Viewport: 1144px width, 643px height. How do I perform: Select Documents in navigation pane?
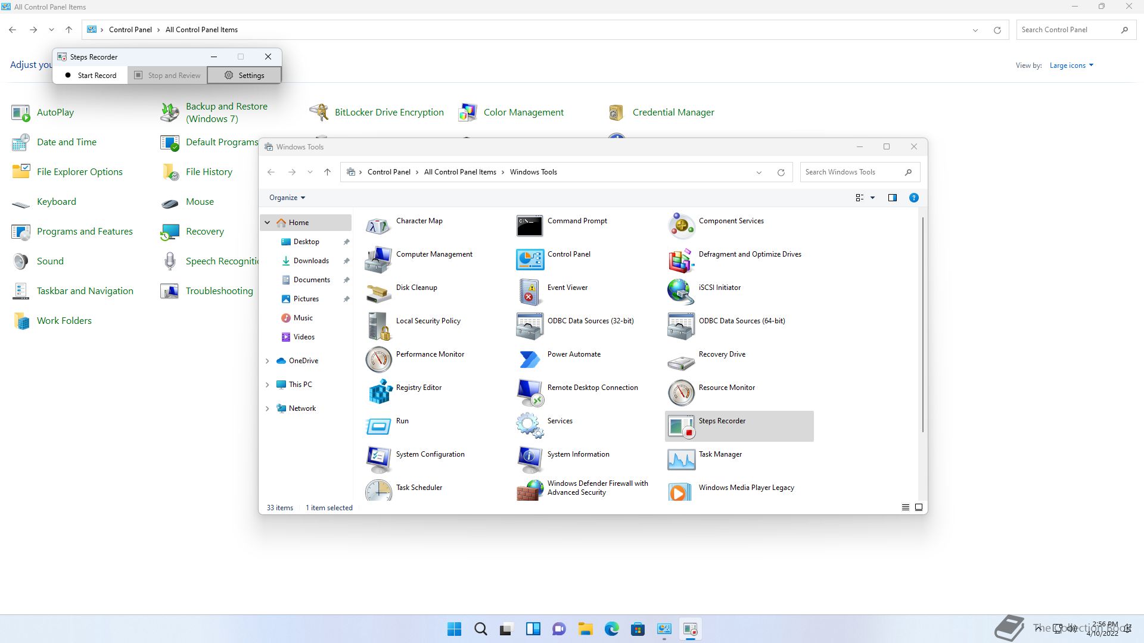pos(311,280)
